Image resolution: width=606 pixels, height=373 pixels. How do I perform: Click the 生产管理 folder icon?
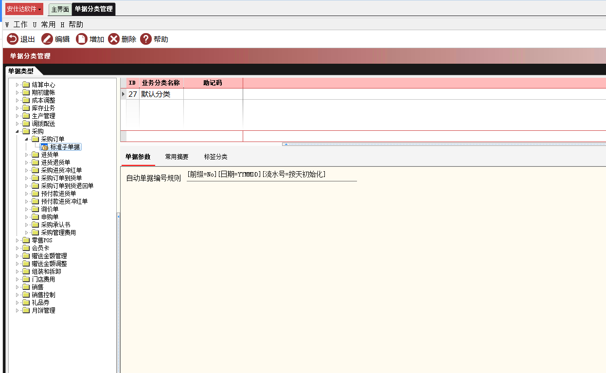tap(26, 116)
